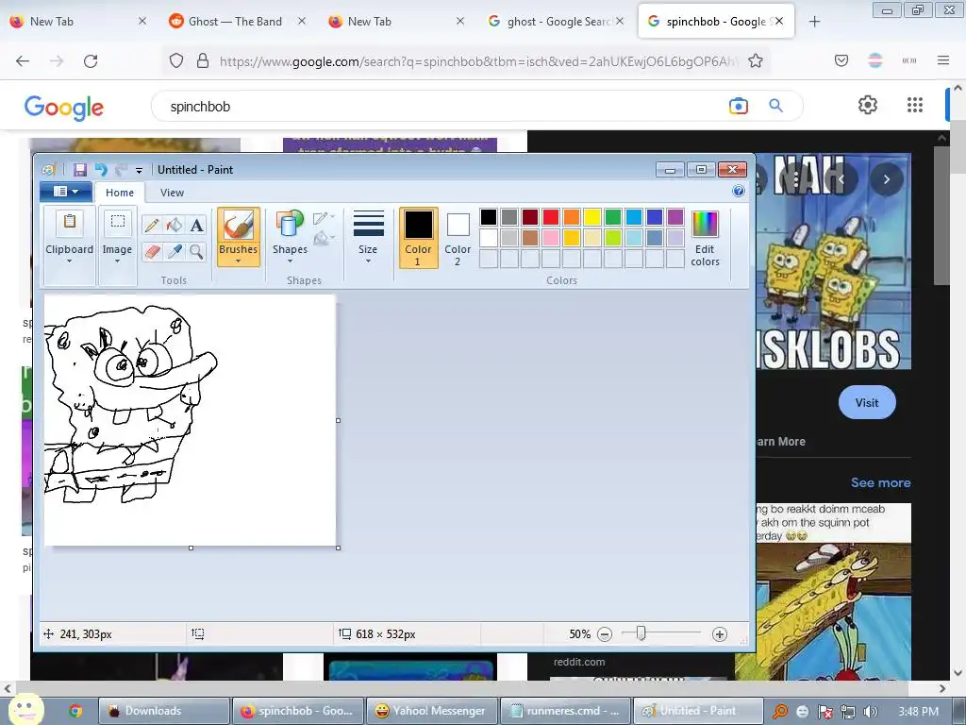
Task: Expand the Customize Quick Access Toolbar arrow
Action: click(x=140, y=171)
